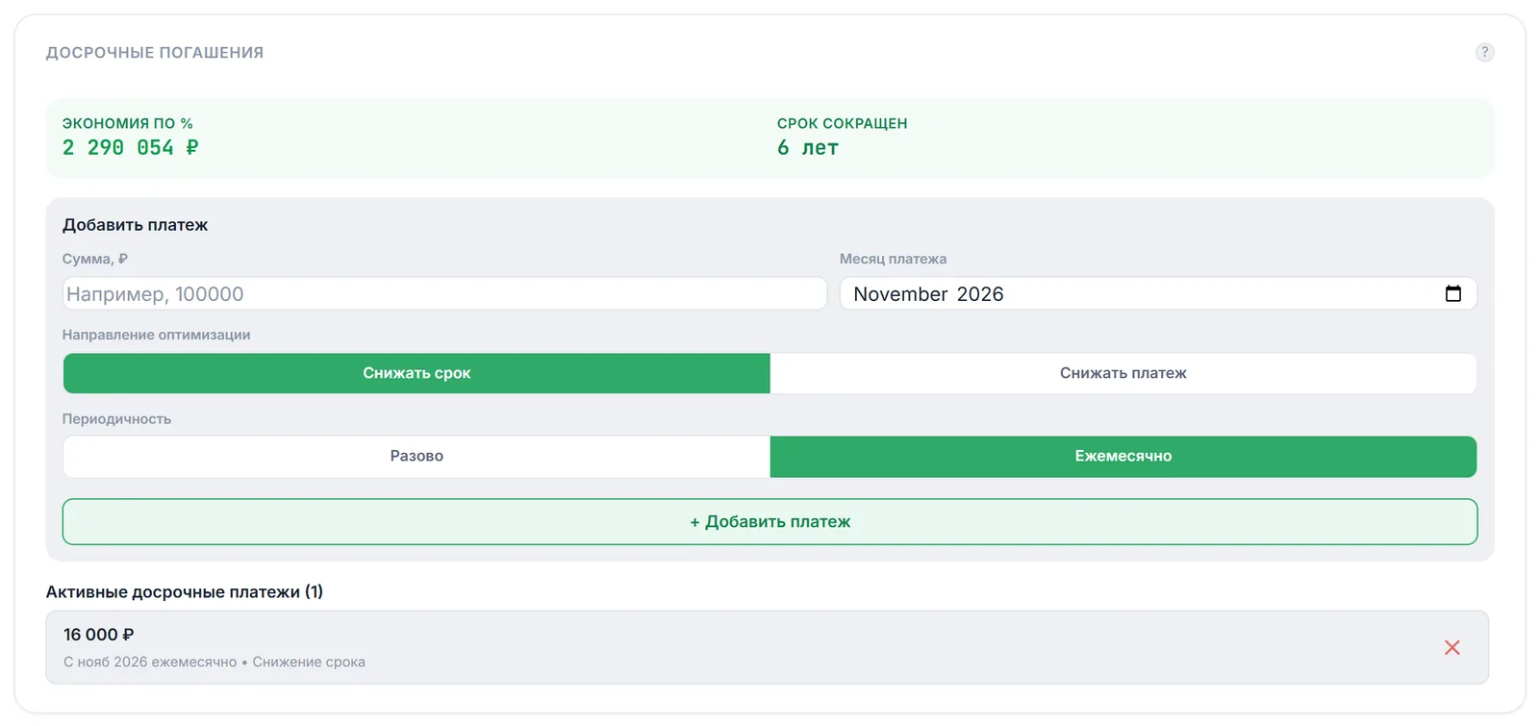Open the calendar picker icon

coord(1452,293)
